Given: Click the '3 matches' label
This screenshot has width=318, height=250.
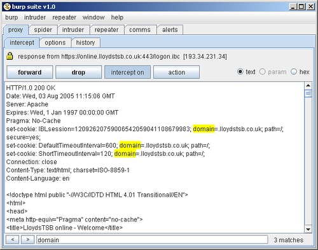Looking at the screenshot, I should tap(289, 240).
